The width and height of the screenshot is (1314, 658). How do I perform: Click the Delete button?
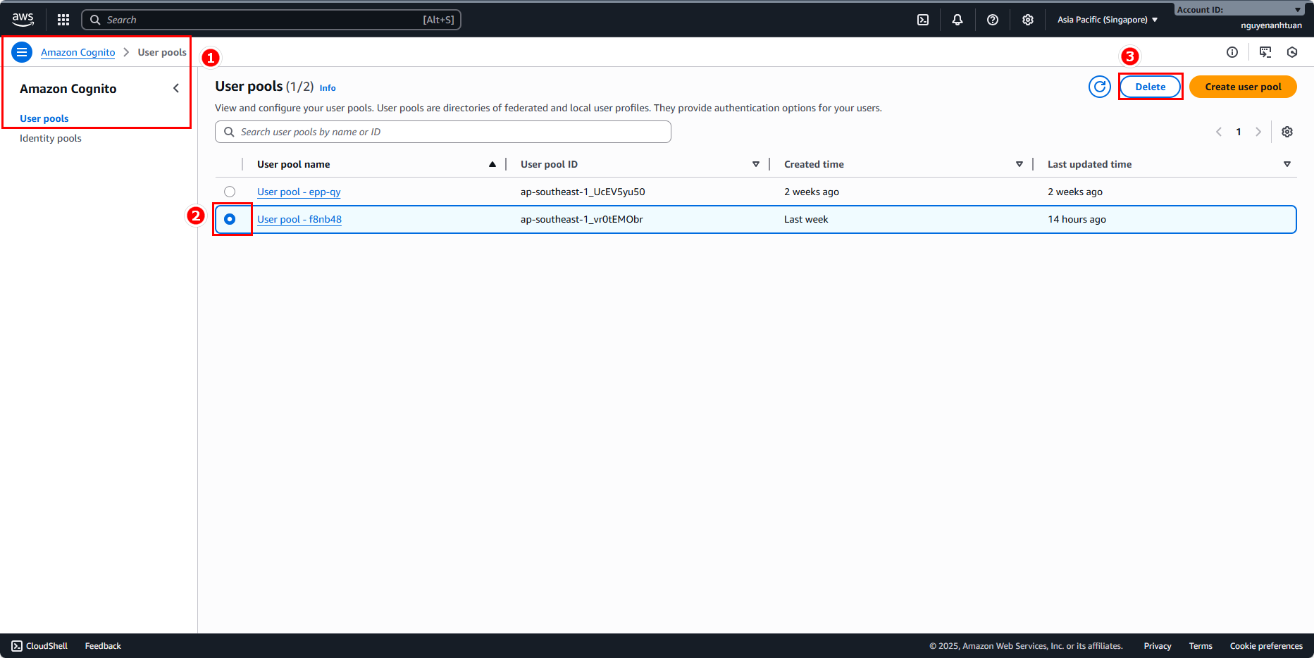tap(1150, 87)
